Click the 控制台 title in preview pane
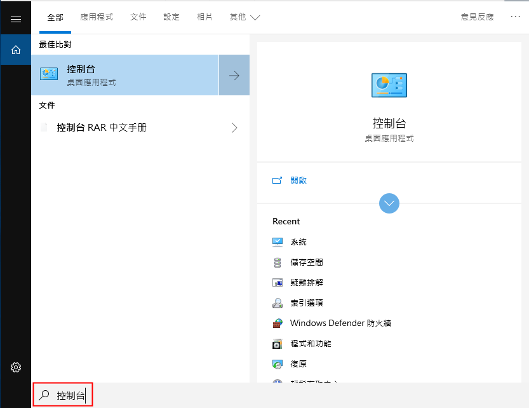Viewport: 529px width, 408px height. coord(389,123)
